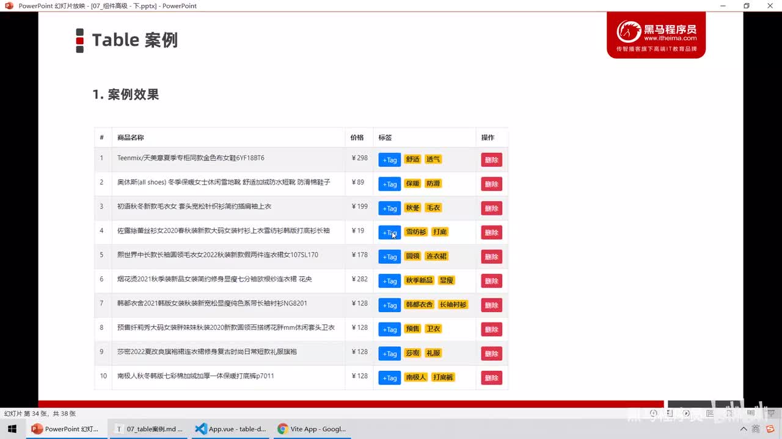Go to next slide in status bar
Image resolution: width=782 pixels, height=439 pixels.
(685, 413)
